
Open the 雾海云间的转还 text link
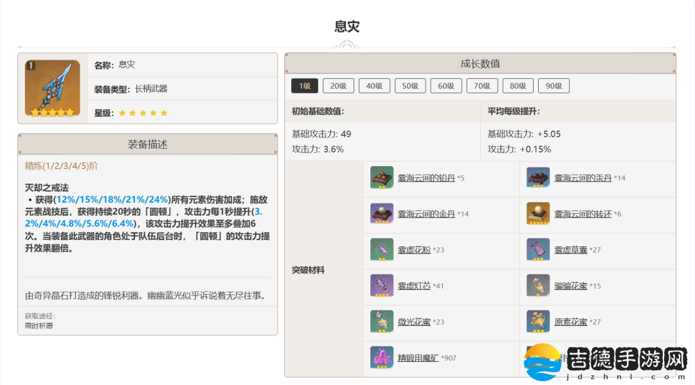[x=583, y=214]
